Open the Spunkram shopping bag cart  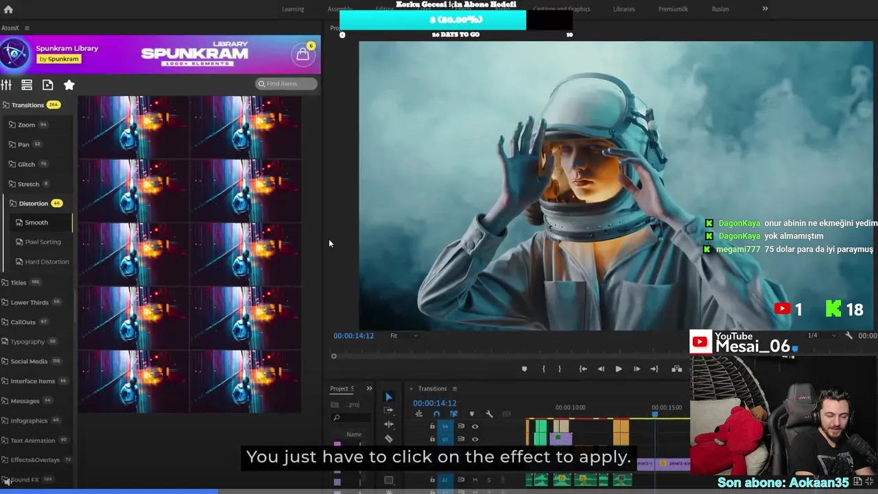tap(302, 55)
